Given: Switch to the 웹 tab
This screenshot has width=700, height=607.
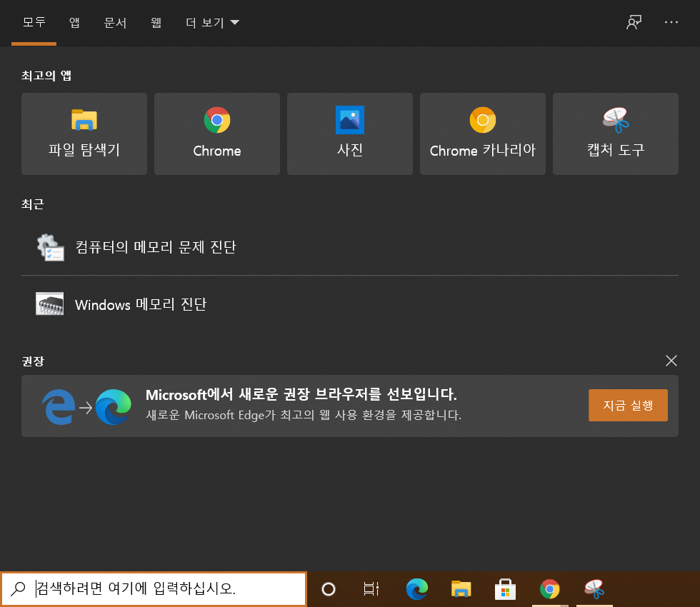Looking at the screenshot, I should (156, 22).
